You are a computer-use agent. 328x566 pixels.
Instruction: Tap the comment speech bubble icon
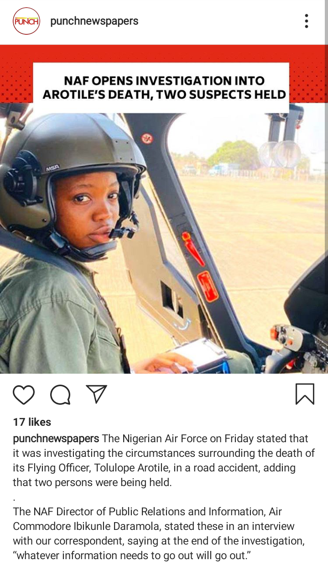click(x=60, y=395)
